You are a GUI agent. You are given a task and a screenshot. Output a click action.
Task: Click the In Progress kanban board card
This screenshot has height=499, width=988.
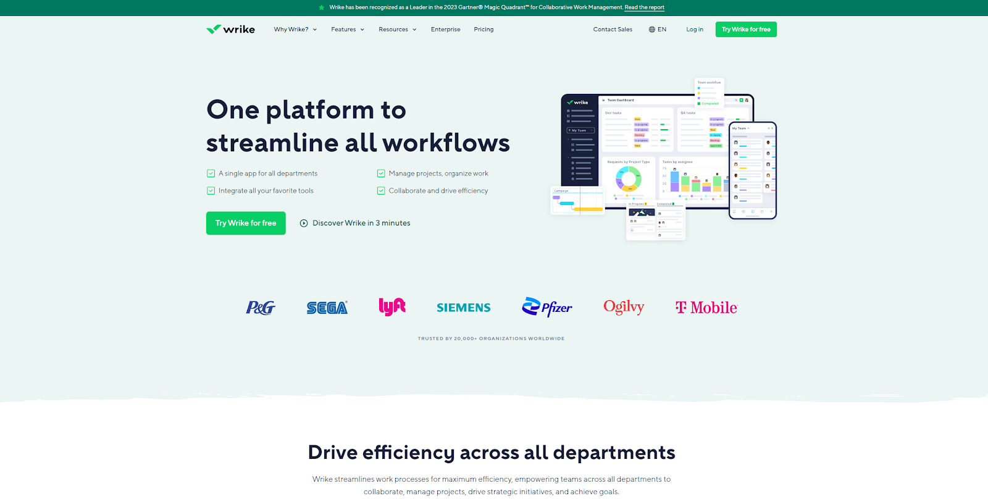point(656,220)
